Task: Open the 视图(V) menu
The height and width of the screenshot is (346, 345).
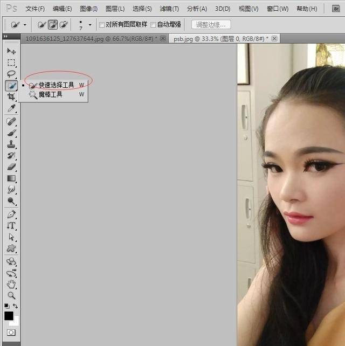Action: click(x=249, y=9)
